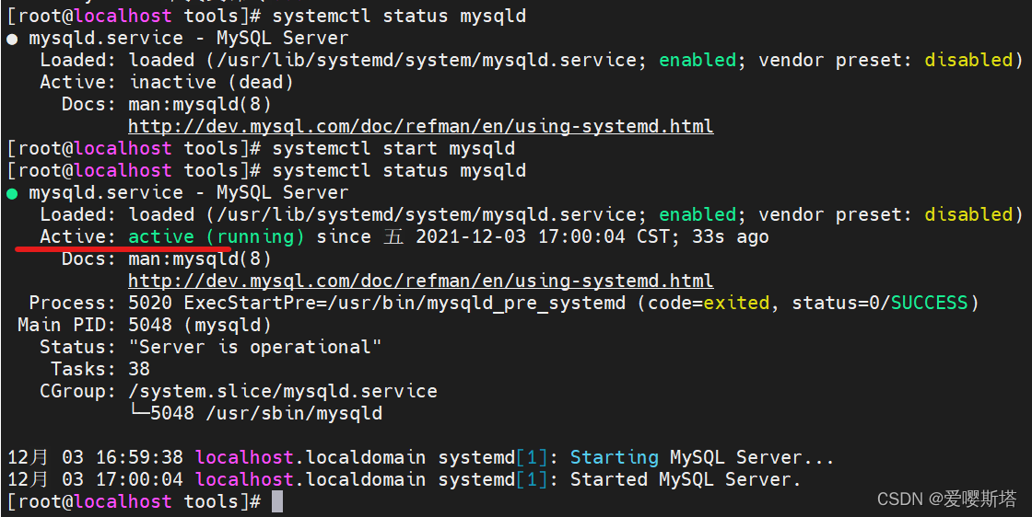Select the "Tasks: 38" line
The height and width of the screenshot is (517, 1032).
click(100, 369)
